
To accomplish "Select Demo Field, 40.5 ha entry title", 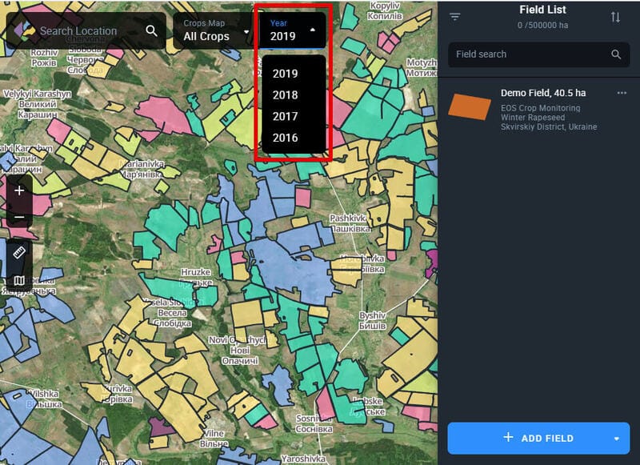I will (x=543, y=93).
